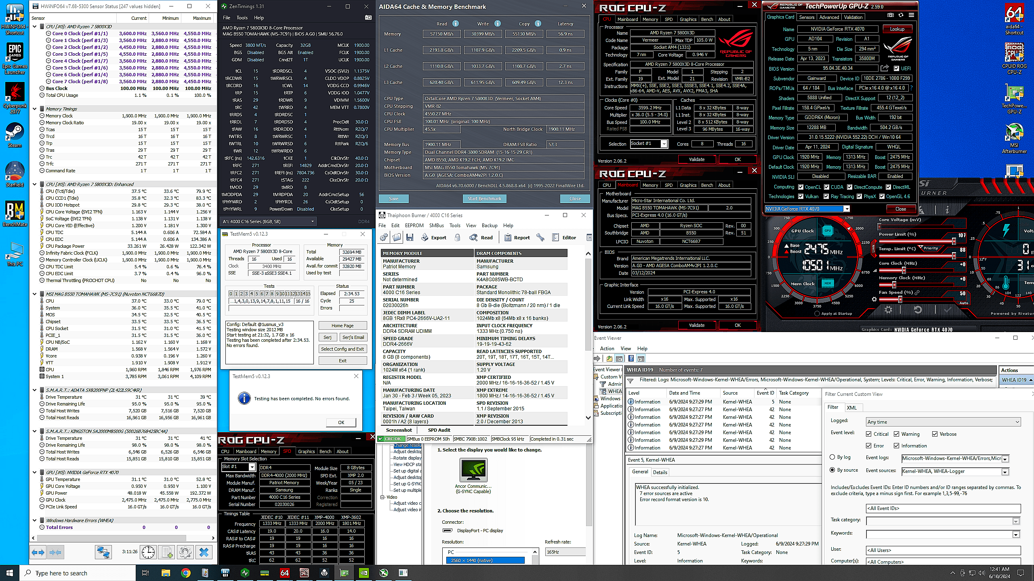Image resolution: width=1034 pixels, height=581 pixels.
Task: Collapse the Memory Timings sensor group
Action: 35,109
